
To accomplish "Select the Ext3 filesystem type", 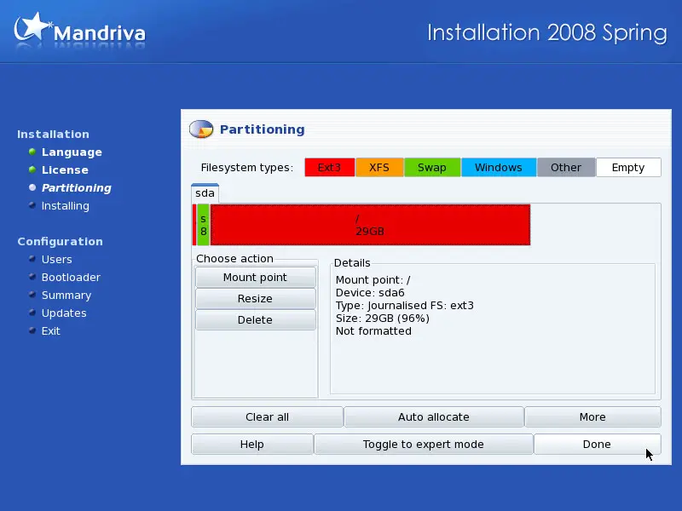I will (x=329, y=167).
